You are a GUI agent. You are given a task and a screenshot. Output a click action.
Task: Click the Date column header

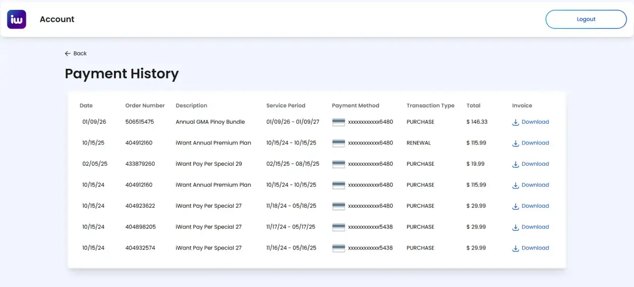pyautogui.click(x=86, y=105)
